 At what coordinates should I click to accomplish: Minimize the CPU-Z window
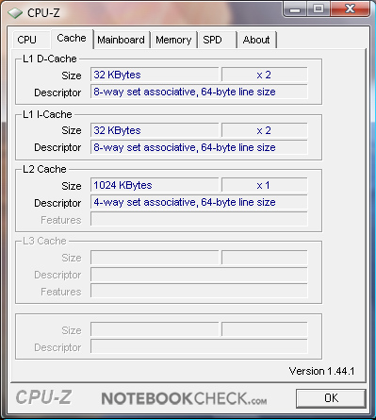294,8
